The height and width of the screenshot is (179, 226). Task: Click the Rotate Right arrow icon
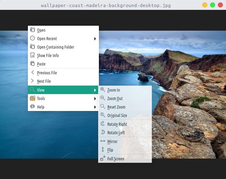pyautogui.click(x=103, y=124)
